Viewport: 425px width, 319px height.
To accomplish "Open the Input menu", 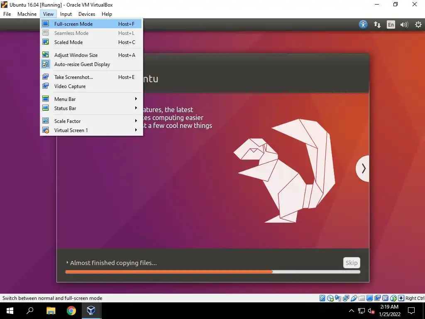I will coord(66,14).
